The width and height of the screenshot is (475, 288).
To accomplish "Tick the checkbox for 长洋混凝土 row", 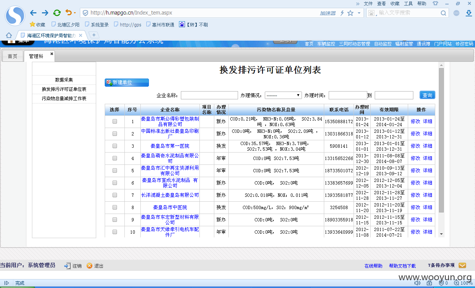I will pos(115,195).
